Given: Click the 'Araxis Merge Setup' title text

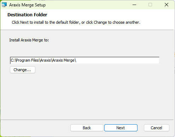Looking at the screenshot, I should coord(27,5).
